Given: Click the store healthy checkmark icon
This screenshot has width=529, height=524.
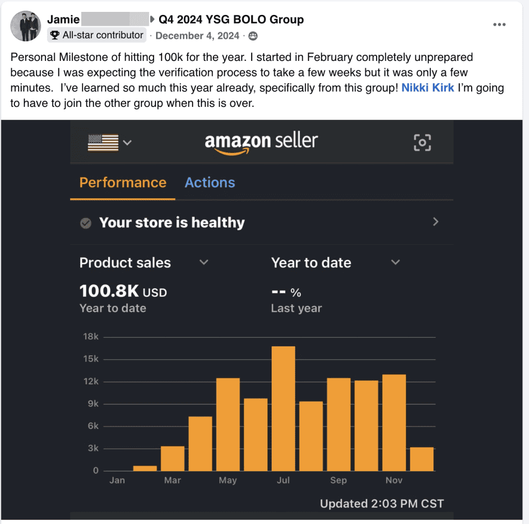Looking at the screenshot, I should click(86, 223).
